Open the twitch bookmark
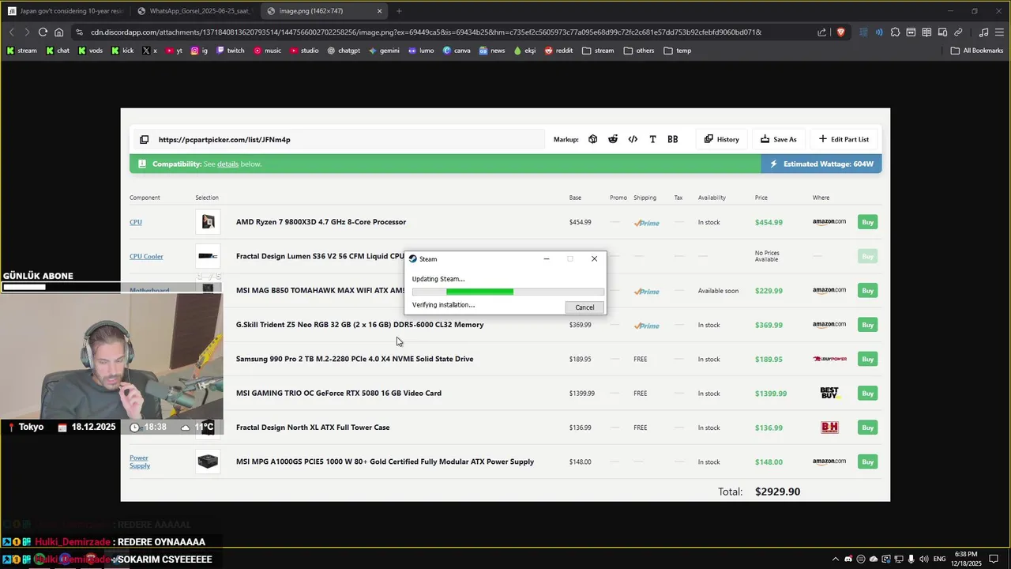The height and width of the screenshot is (569, 1011). (x=231, y=51)
